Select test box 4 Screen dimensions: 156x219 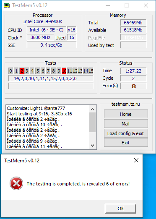[x=32, y=71]
